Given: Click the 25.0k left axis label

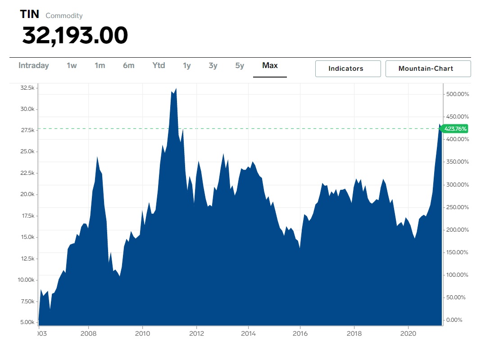Looking at the screenshot, I should click(27, 151).
